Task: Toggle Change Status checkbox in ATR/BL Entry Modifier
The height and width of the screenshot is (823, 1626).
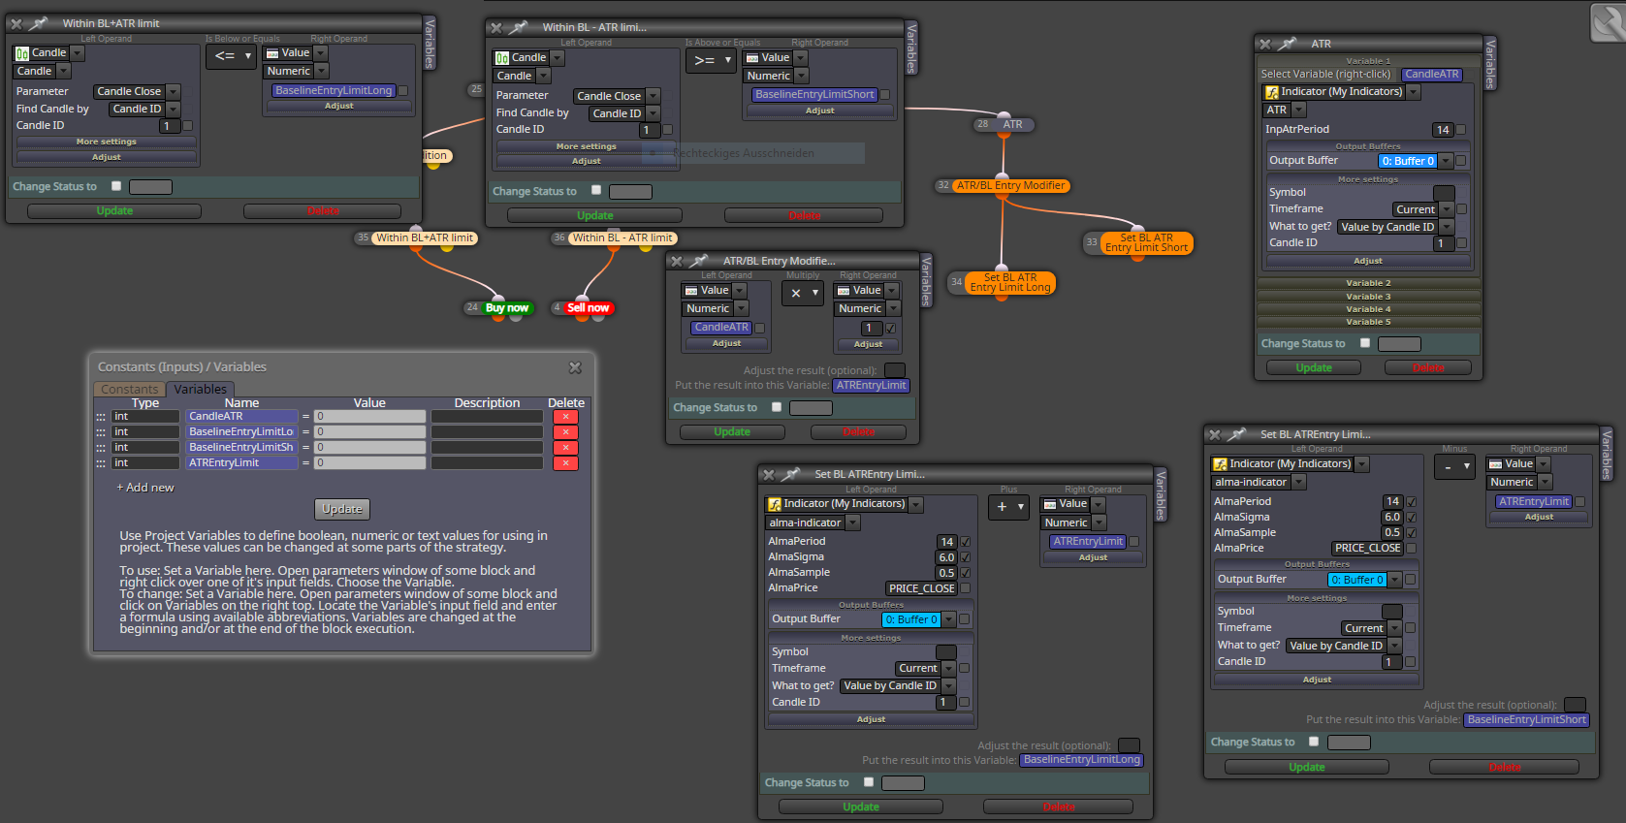Action: coord(777,407)
